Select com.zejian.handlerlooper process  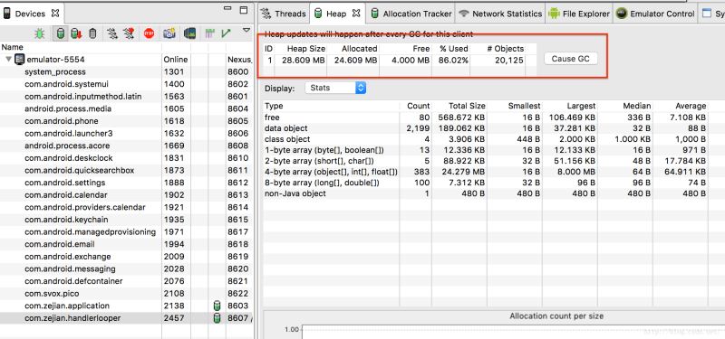[127, 318]
